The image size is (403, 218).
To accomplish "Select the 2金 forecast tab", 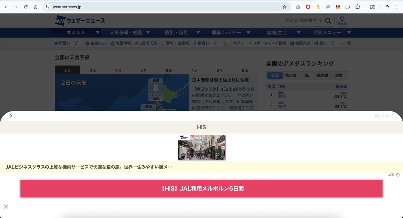I will tap(68, 70).
